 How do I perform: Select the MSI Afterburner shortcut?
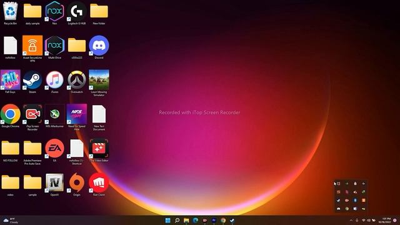pyautogui.click(x=54, y=116)
